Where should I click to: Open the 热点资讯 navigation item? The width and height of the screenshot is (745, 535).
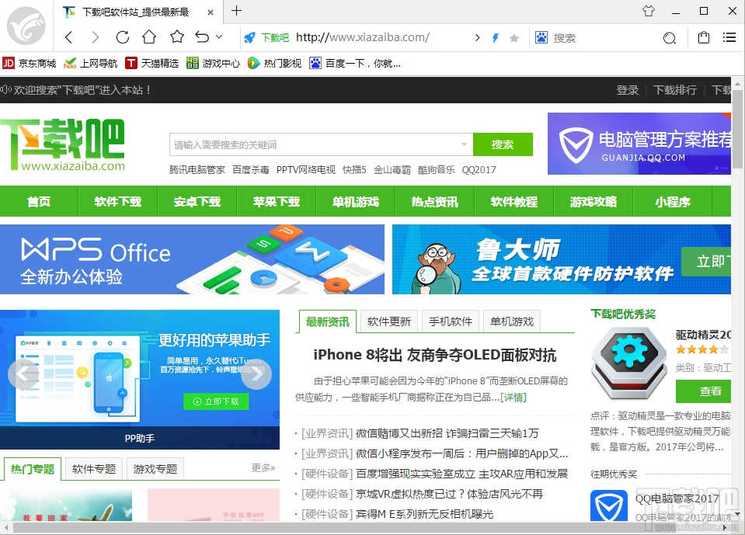pos(435,201)
